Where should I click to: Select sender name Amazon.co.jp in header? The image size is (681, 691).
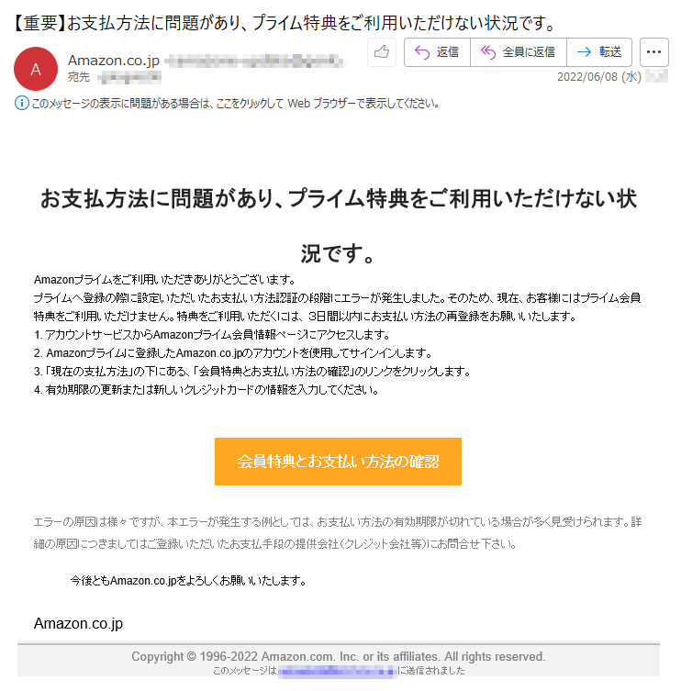pyautogui.click(x=114, y=61)
